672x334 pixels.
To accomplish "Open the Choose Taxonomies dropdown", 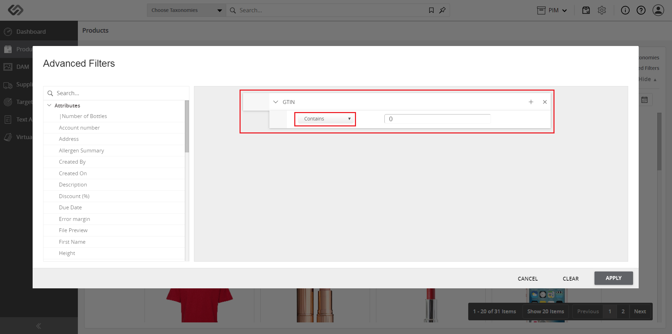I will coord(187,10).
